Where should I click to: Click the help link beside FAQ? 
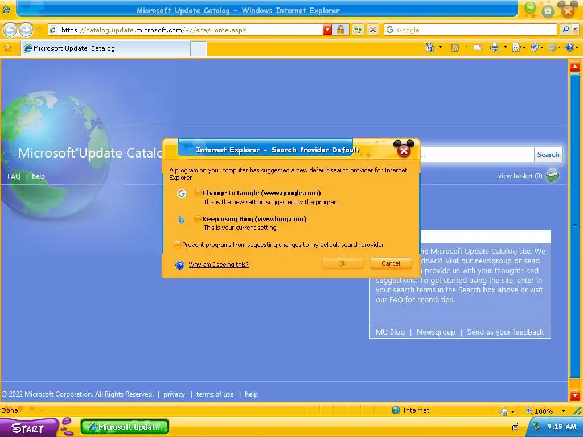click(x=38, y=176)
